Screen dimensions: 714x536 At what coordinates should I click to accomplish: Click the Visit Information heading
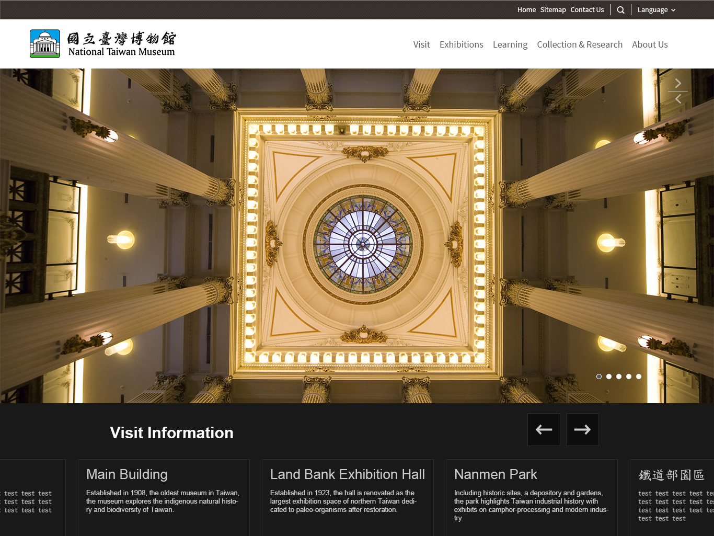pyautogui.click(x=171, y=432)
